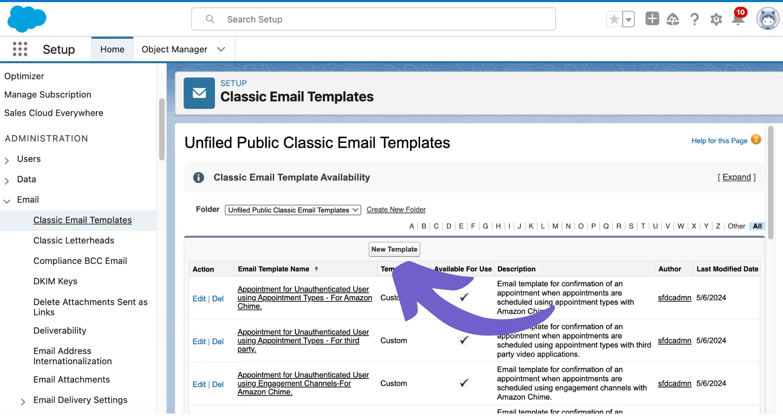
Task: Open Email Address Internationalization
Action: click(73, 356)
